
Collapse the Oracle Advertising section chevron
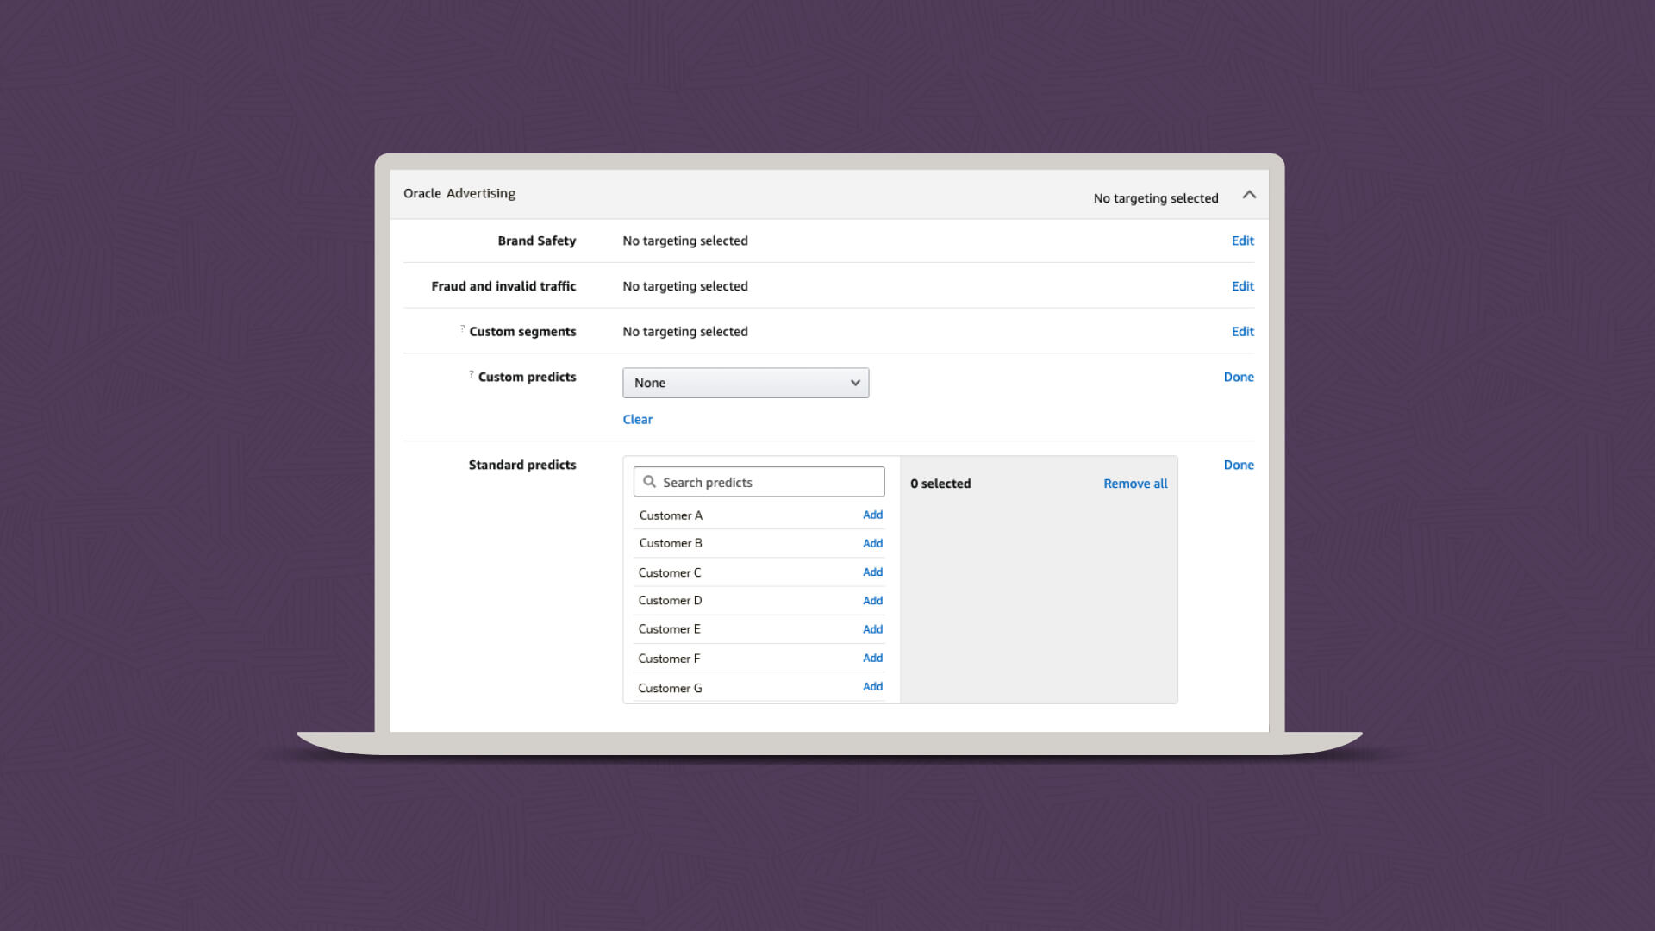(1249, 195)
